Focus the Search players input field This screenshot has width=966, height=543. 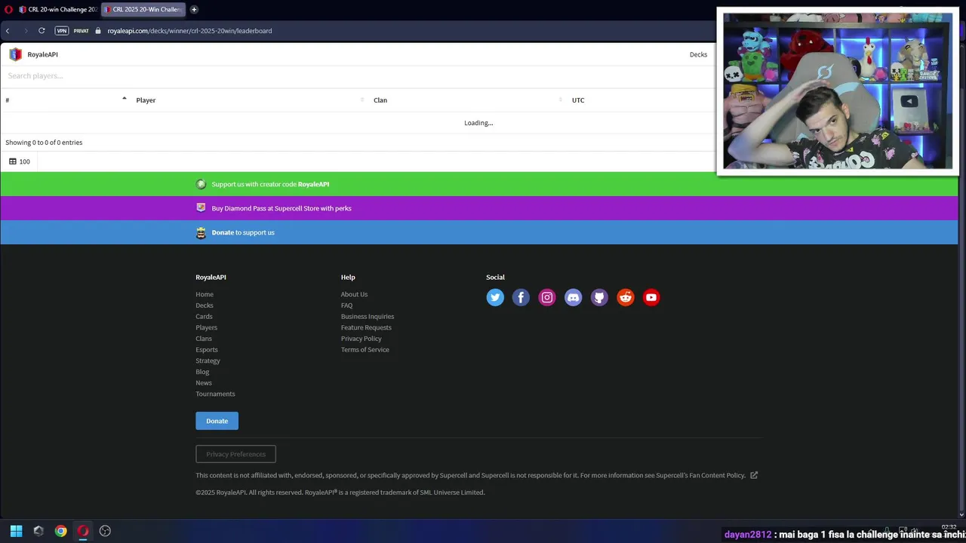click(358, 76)
